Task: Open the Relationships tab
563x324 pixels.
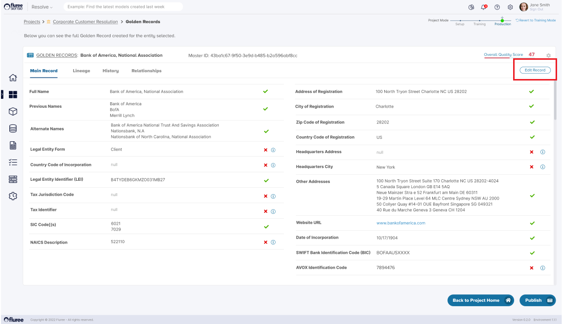Action: pyautogui.click(x=146, y=71)
